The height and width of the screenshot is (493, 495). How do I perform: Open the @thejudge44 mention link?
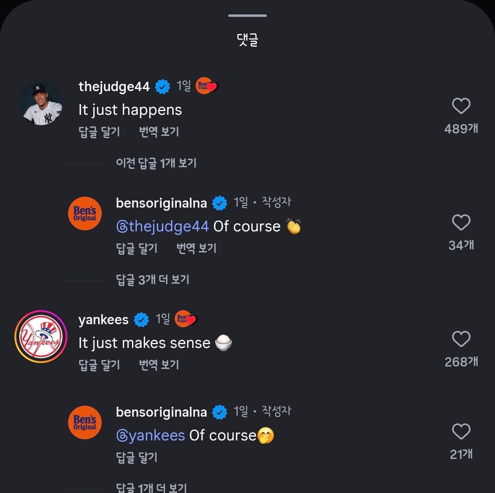(x=163, y=227)
